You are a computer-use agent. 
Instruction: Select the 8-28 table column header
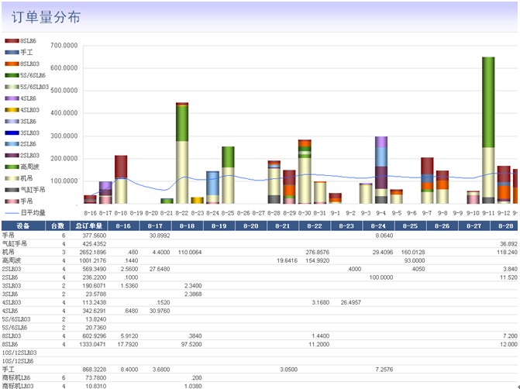tap(504, 225)
